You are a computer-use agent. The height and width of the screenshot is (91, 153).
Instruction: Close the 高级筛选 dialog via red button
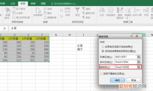pos(137,36)
